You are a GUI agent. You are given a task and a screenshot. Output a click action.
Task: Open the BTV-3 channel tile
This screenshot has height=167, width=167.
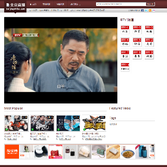click(x=149, y=30)
